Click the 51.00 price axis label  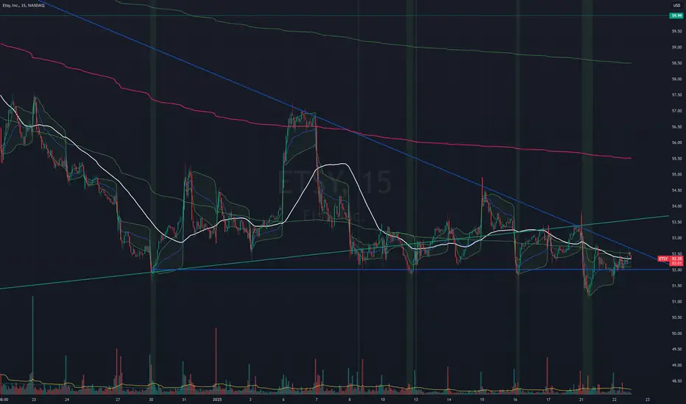click(x=677, y=301)
